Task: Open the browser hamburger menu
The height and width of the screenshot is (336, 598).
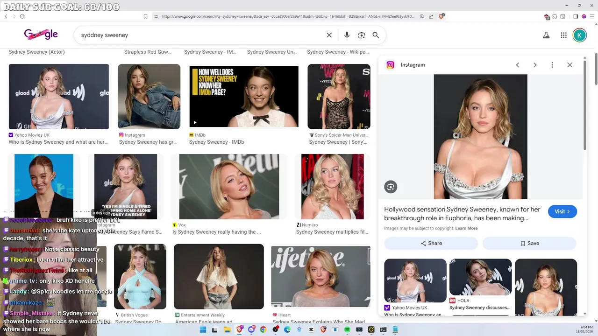Action: 592,16
